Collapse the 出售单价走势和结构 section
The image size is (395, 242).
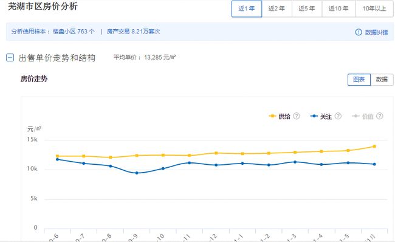tap(10, 58)
